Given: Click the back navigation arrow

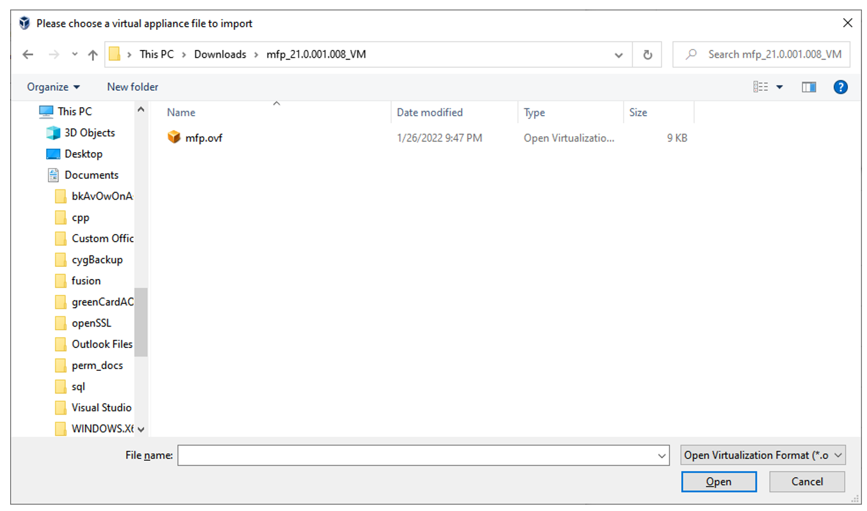Looking at the screenshot, I should click(28, 55).
